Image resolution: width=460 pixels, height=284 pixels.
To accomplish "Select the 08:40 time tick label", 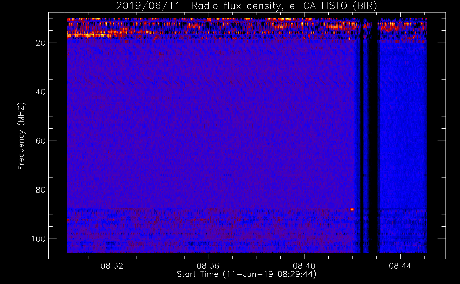I will tap(304, 266).
